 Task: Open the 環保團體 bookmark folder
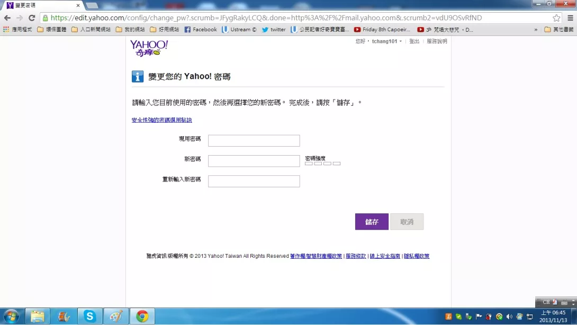(51, 30)
